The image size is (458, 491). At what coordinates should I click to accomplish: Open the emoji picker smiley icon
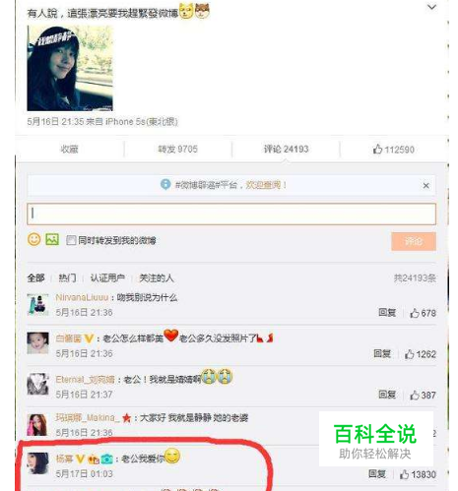click(x=33, y=239)
